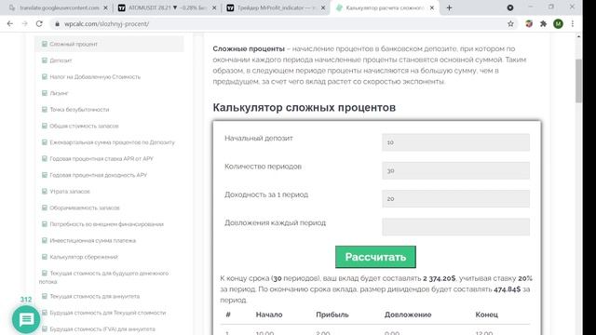Click the Калькулятор сложных процентов heading
The image size is (596, 335).
(305, 108)
